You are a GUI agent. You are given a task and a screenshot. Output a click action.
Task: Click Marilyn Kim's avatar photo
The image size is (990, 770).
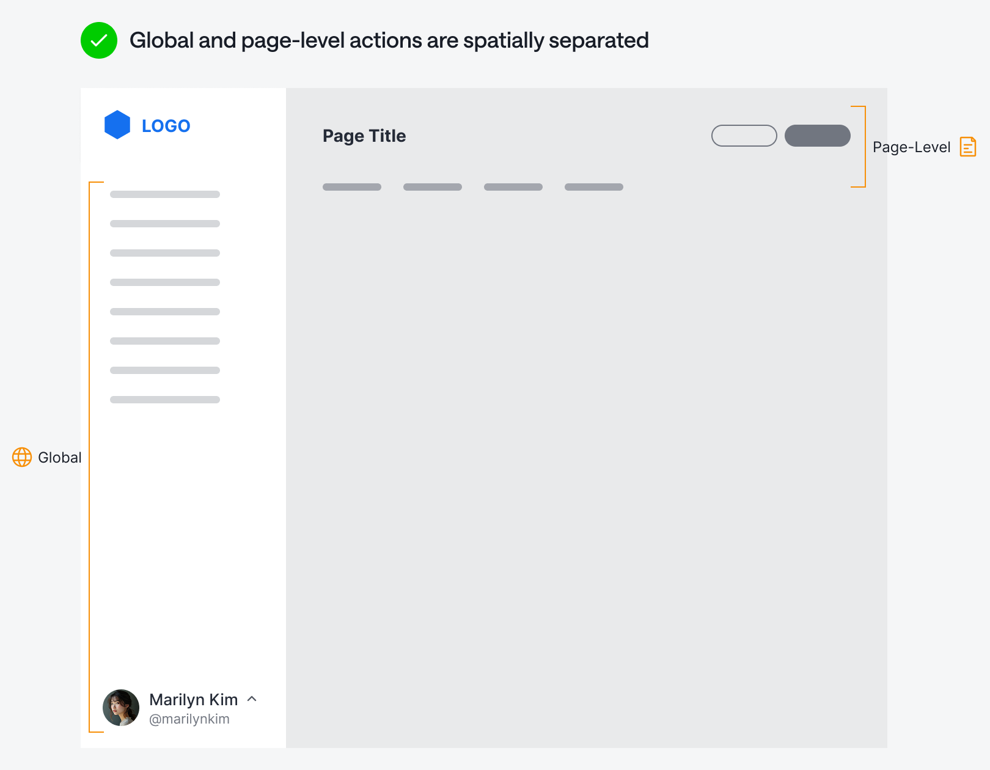pyautogui.click(x=121, y=708)
